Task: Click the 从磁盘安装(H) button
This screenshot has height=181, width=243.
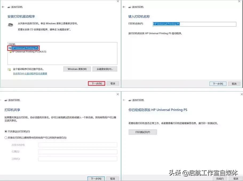Action: 105,69
